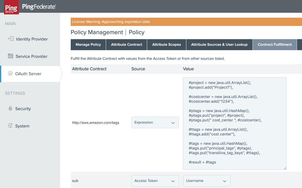Switch to the Manage Policy tab

(88, 45)
